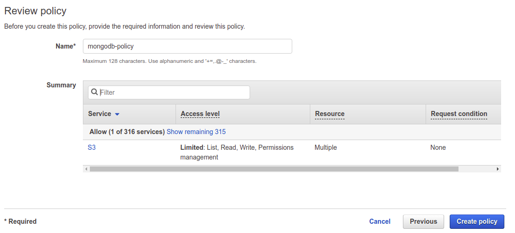Viewport: 515px width, 233px height.
Task: Expand the Show remaining 315 services link
Action: [x=196, y=132]
